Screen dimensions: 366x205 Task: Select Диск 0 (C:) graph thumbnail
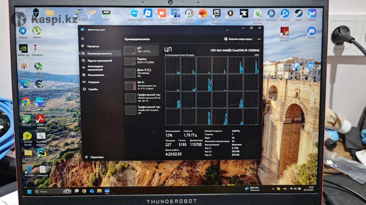pyautogui.click(x=131, y=73)
